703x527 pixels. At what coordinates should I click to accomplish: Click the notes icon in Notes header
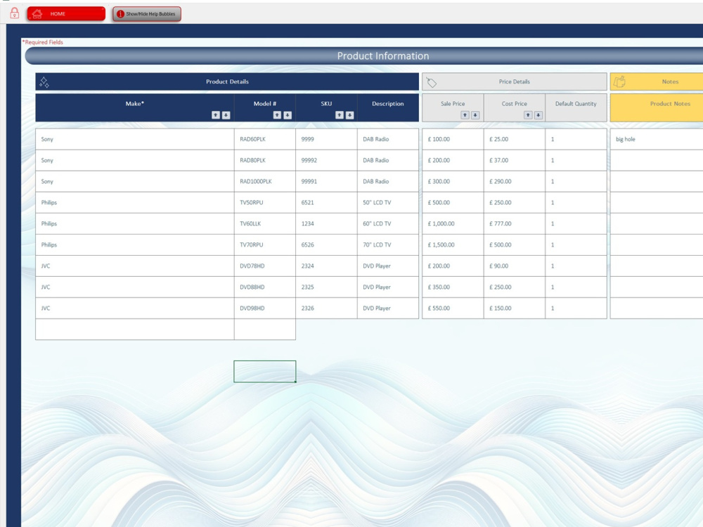(619, 82)
